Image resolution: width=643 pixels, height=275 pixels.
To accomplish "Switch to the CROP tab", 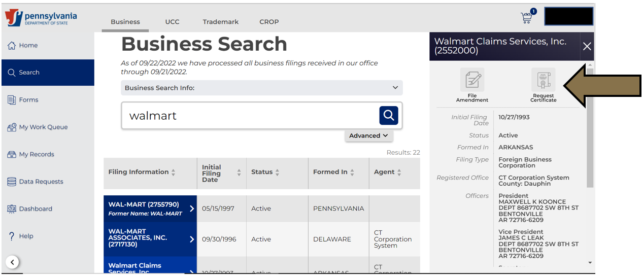I will pyautogui.click(x=269, y=22).
